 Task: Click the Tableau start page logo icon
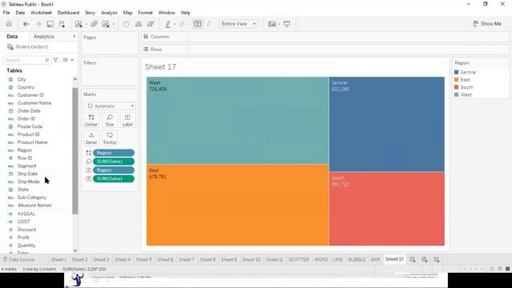coord(9,24)
